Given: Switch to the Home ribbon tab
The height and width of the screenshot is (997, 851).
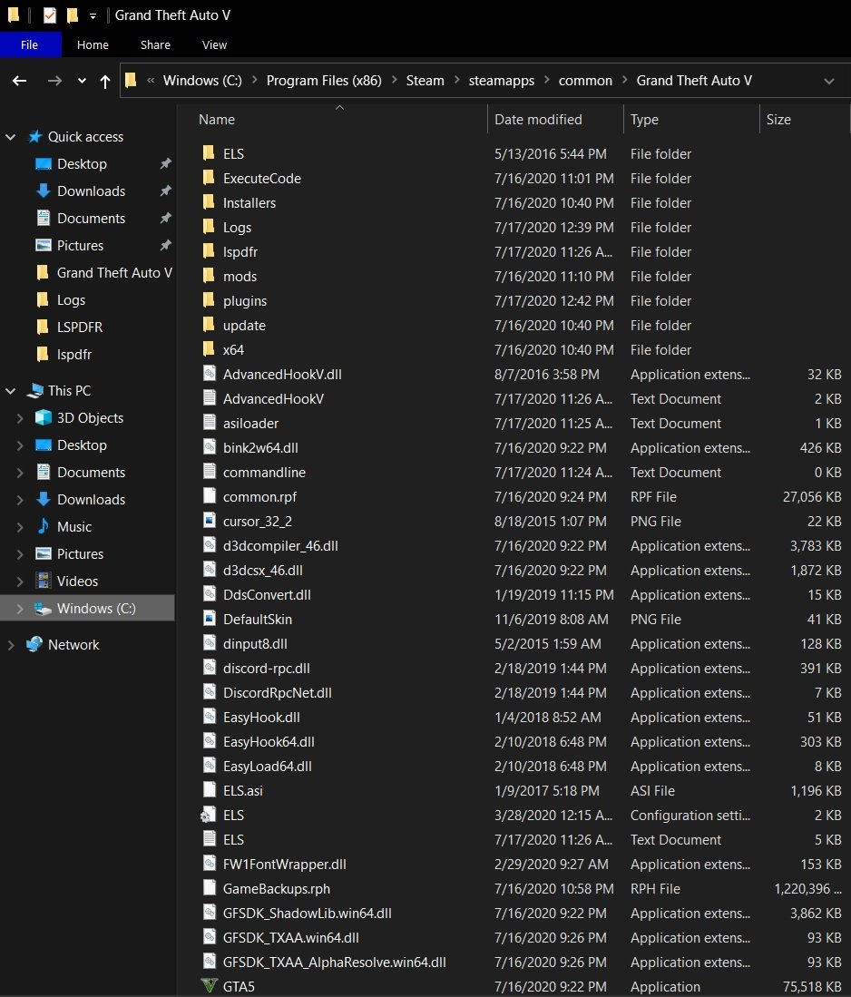Looking at the screenshot, I should pyautogui.click(x=93, y=44).
